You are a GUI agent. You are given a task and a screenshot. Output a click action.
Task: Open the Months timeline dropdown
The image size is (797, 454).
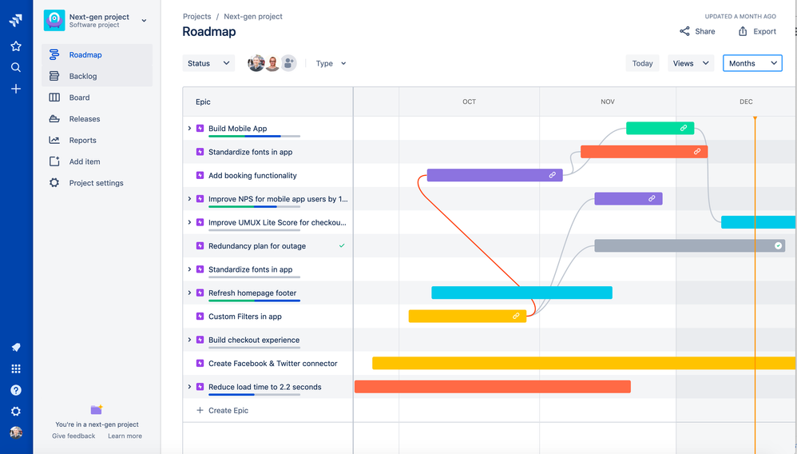coord(752,63)
